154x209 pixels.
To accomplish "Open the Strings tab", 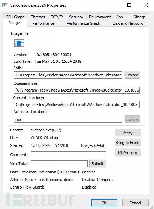I will [x=139, y=17].
